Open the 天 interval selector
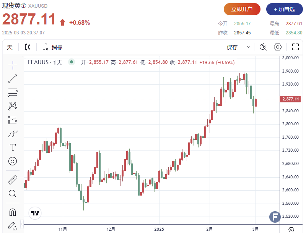The width and height of the screenshot is (306, 233). click(x=10, y=47)
